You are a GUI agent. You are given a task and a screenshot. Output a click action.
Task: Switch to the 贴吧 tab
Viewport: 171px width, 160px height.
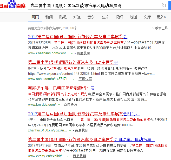point(63,17)
